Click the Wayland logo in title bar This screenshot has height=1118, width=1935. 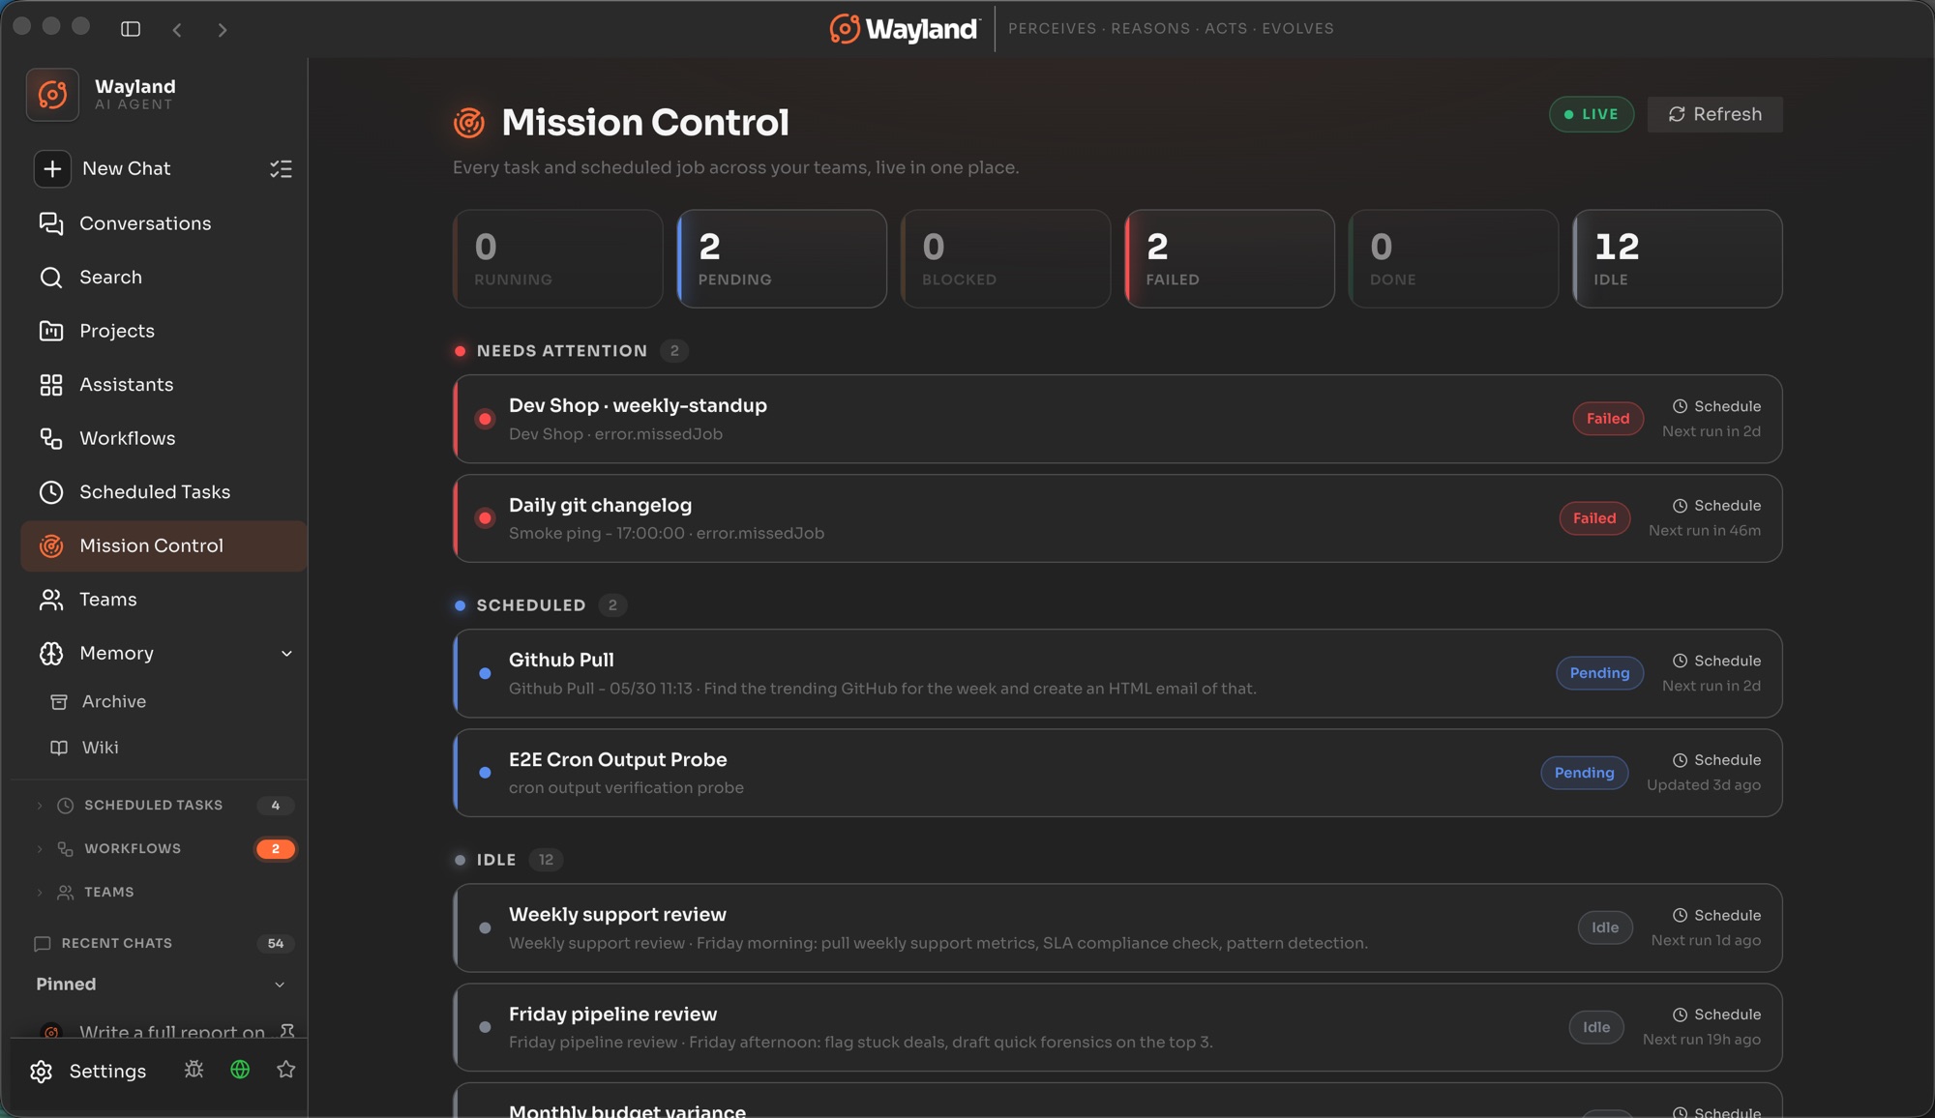(x=904, y=29)
